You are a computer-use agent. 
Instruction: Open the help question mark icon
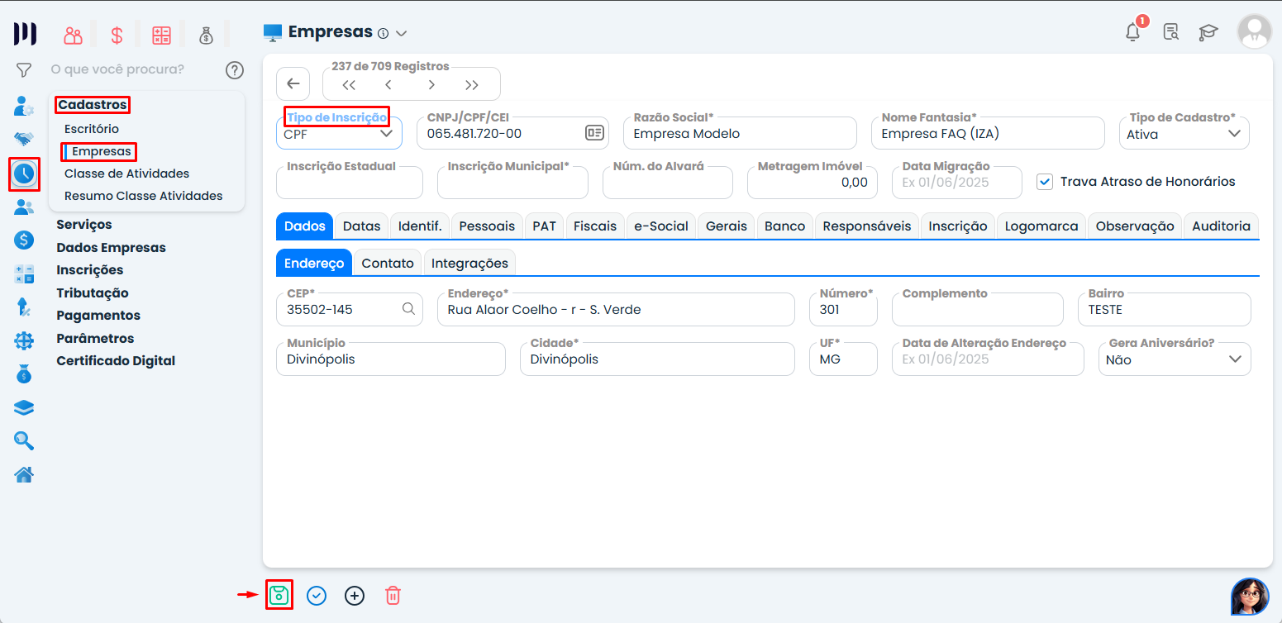tap(235, 70)
